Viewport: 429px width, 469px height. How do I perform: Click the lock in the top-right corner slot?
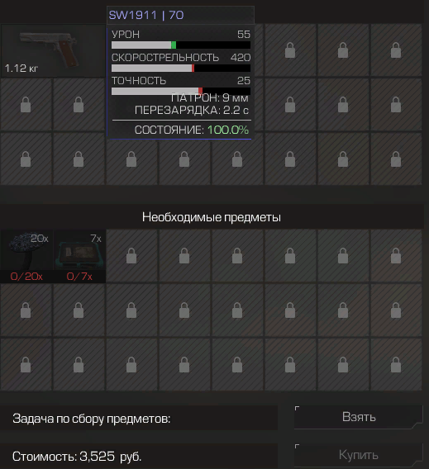[396, 50]
